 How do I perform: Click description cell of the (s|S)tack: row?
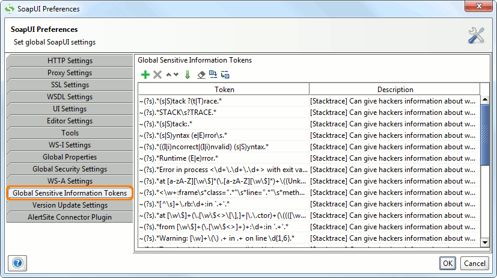[x=395, y=124]
